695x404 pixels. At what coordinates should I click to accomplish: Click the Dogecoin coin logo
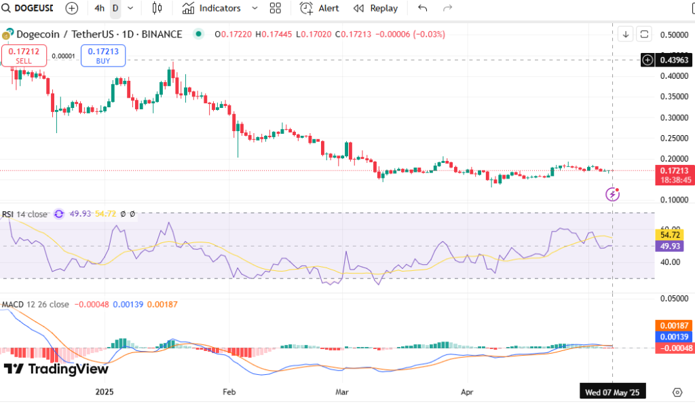click(7, 34)
